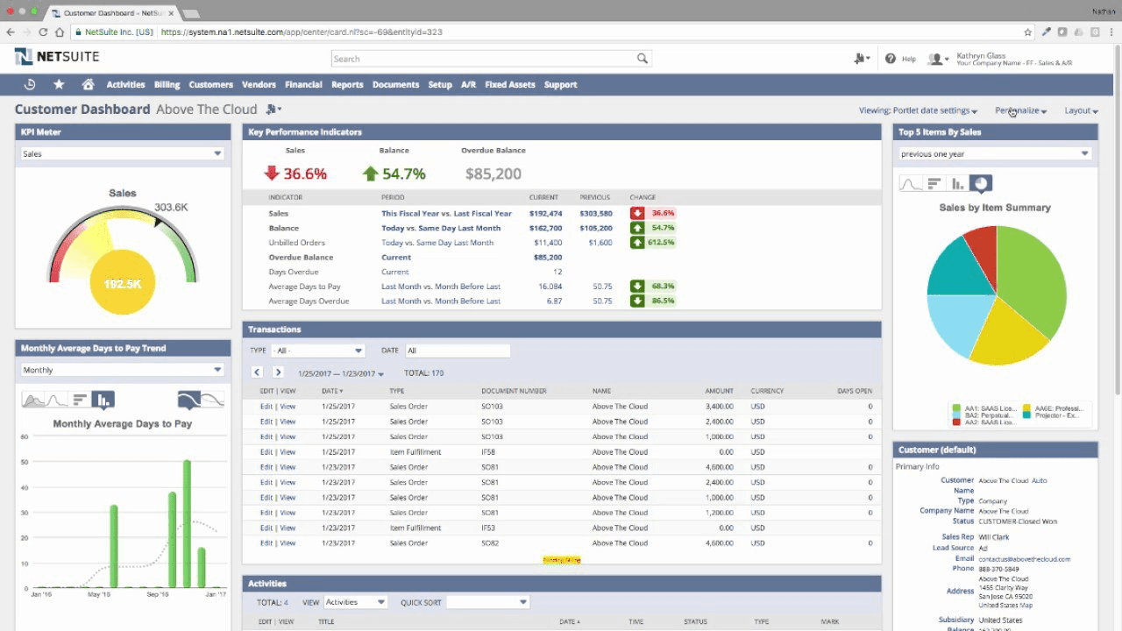This screenshot has height=631, width=1122.
Task: Open the Today vs. Same Day Last Month Balance link
Action: click(x=441, y=228)
